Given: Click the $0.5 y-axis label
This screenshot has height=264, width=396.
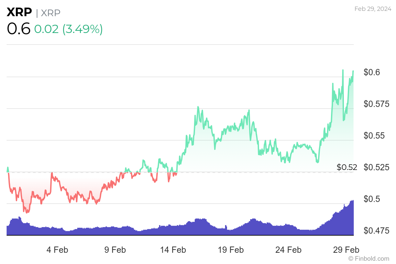Looking at the screenshot, I should tap(372, 199).
